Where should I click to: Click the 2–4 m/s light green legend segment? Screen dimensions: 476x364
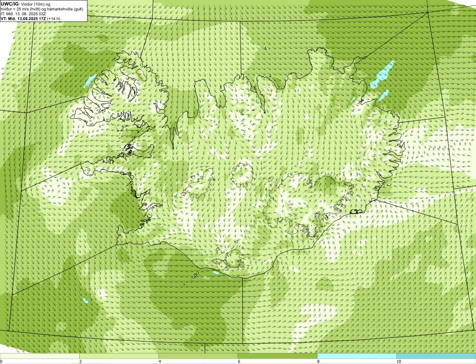119,356
